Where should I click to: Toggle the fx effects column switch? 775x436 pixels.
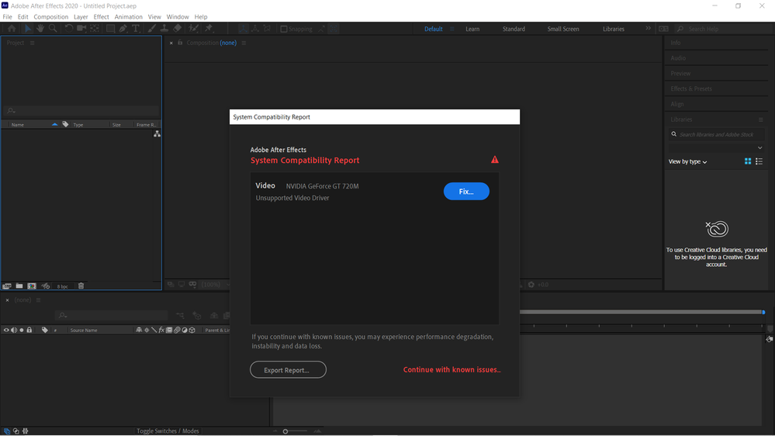(161, 330)
